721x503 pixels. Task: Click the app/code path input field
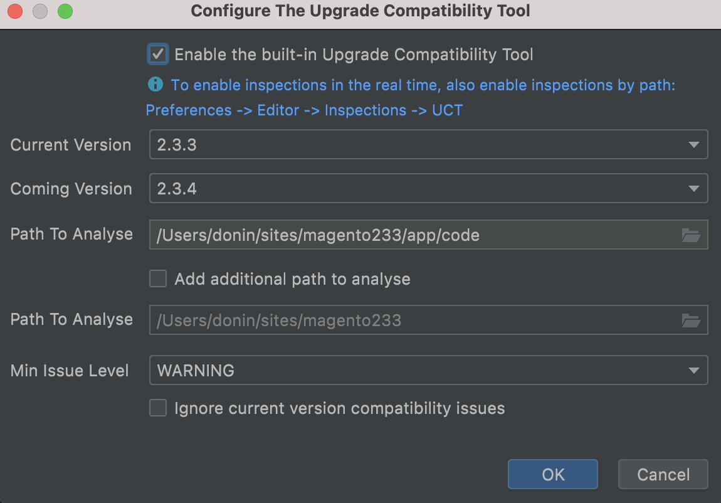tap(414, 235)
